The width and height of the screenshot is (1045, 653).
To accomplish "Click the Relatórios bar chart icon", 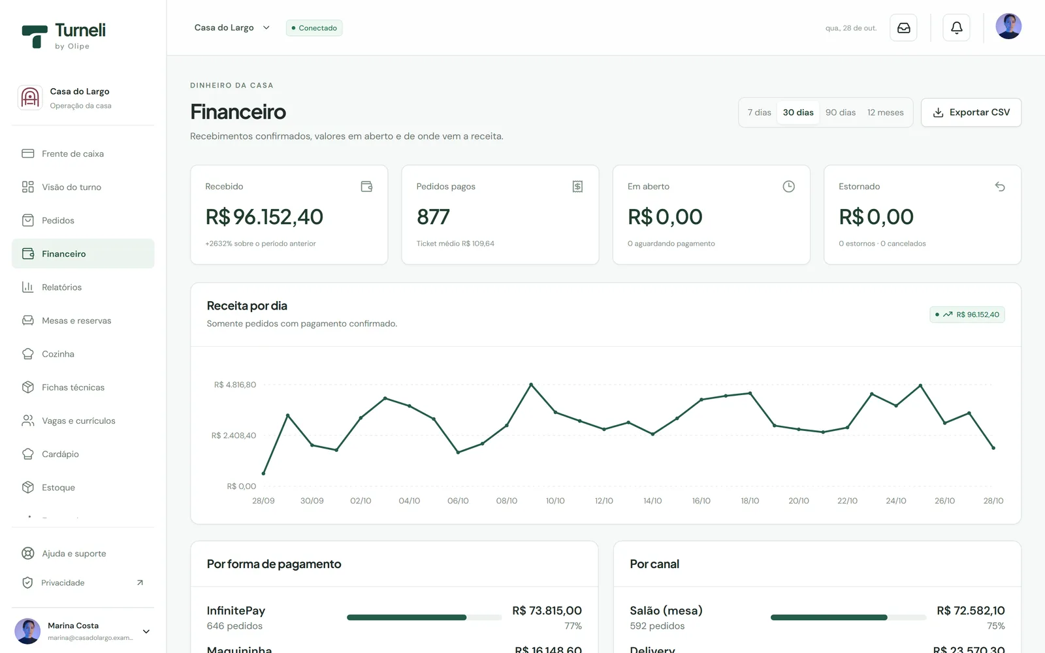I will pyautogui.click(x=27, y=287).
